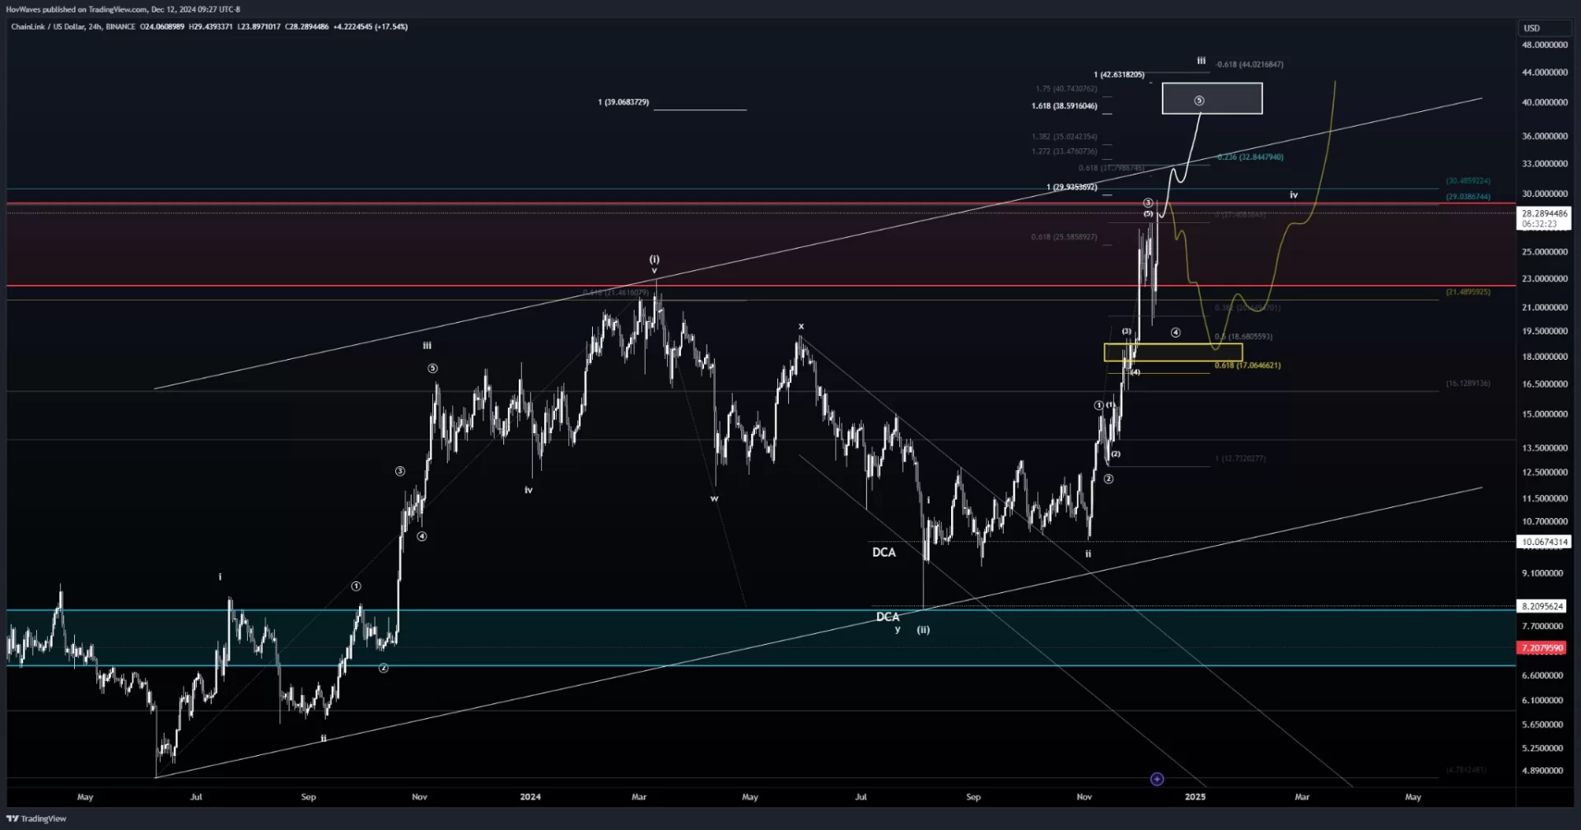Viewport: 1581px width, 830px height.
Task: Click the 10.0674314 price axis label
Action: [1544, 542]
